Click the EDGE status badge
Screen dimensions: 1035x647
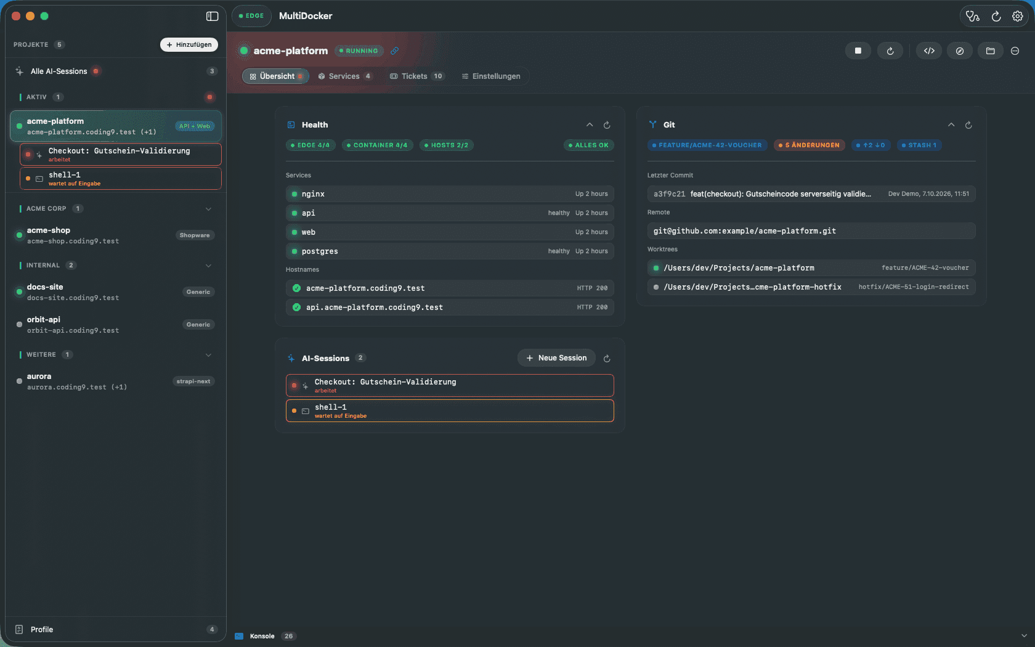tap(251, 16)
